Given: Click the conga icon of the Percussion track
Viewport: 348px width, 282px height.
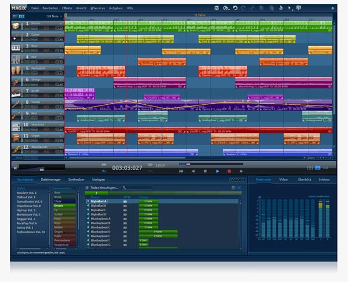Looking at the screenshot, I should 16,71.
